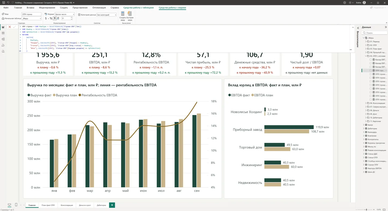
Task: Switch to Table view in left sidebar
Action: coord(3,33)
